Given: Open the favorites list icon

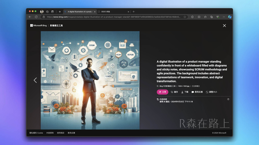Looking at the screenshot, I should coord(205,17).
